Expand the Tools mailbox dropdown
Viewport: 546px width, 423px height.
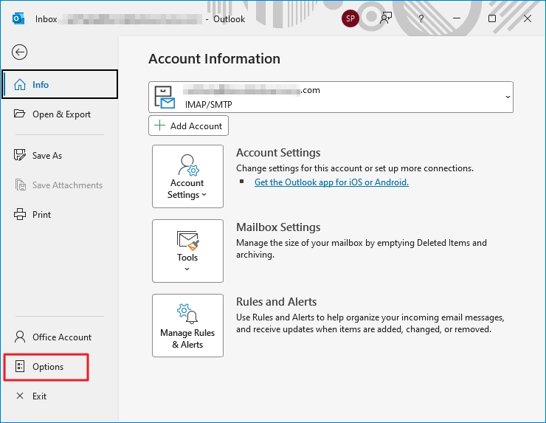coord(187,251)
